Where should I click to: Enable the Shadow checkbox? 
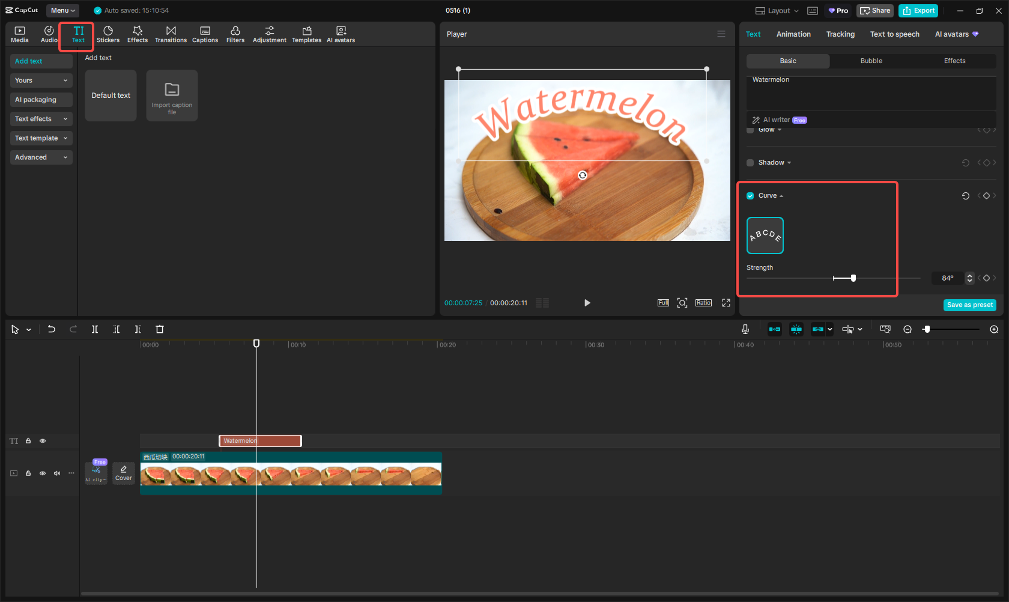[x=750, y=163]
